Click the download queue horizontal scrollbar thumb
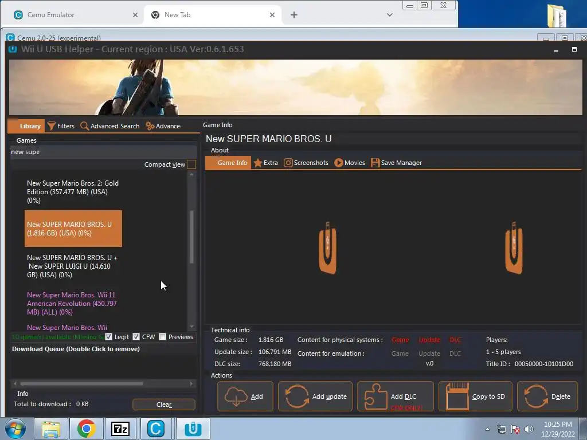Screen dimensions: 587x440 pyautogui.click(x=81, y=383)
